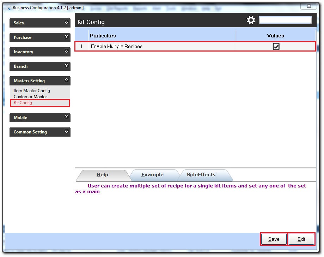Open Item Master Config entry
324x257 pixels.
coord(32,91)
